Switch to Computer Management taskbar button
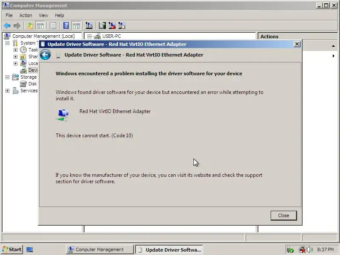The width and height of the screenshot is (340, 255). click(99, 249)
